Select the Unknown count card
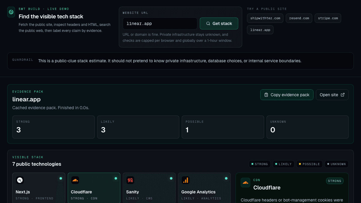The width and height of the screenshot is (361, 203). pyautogui.click(x=307, y=127)
